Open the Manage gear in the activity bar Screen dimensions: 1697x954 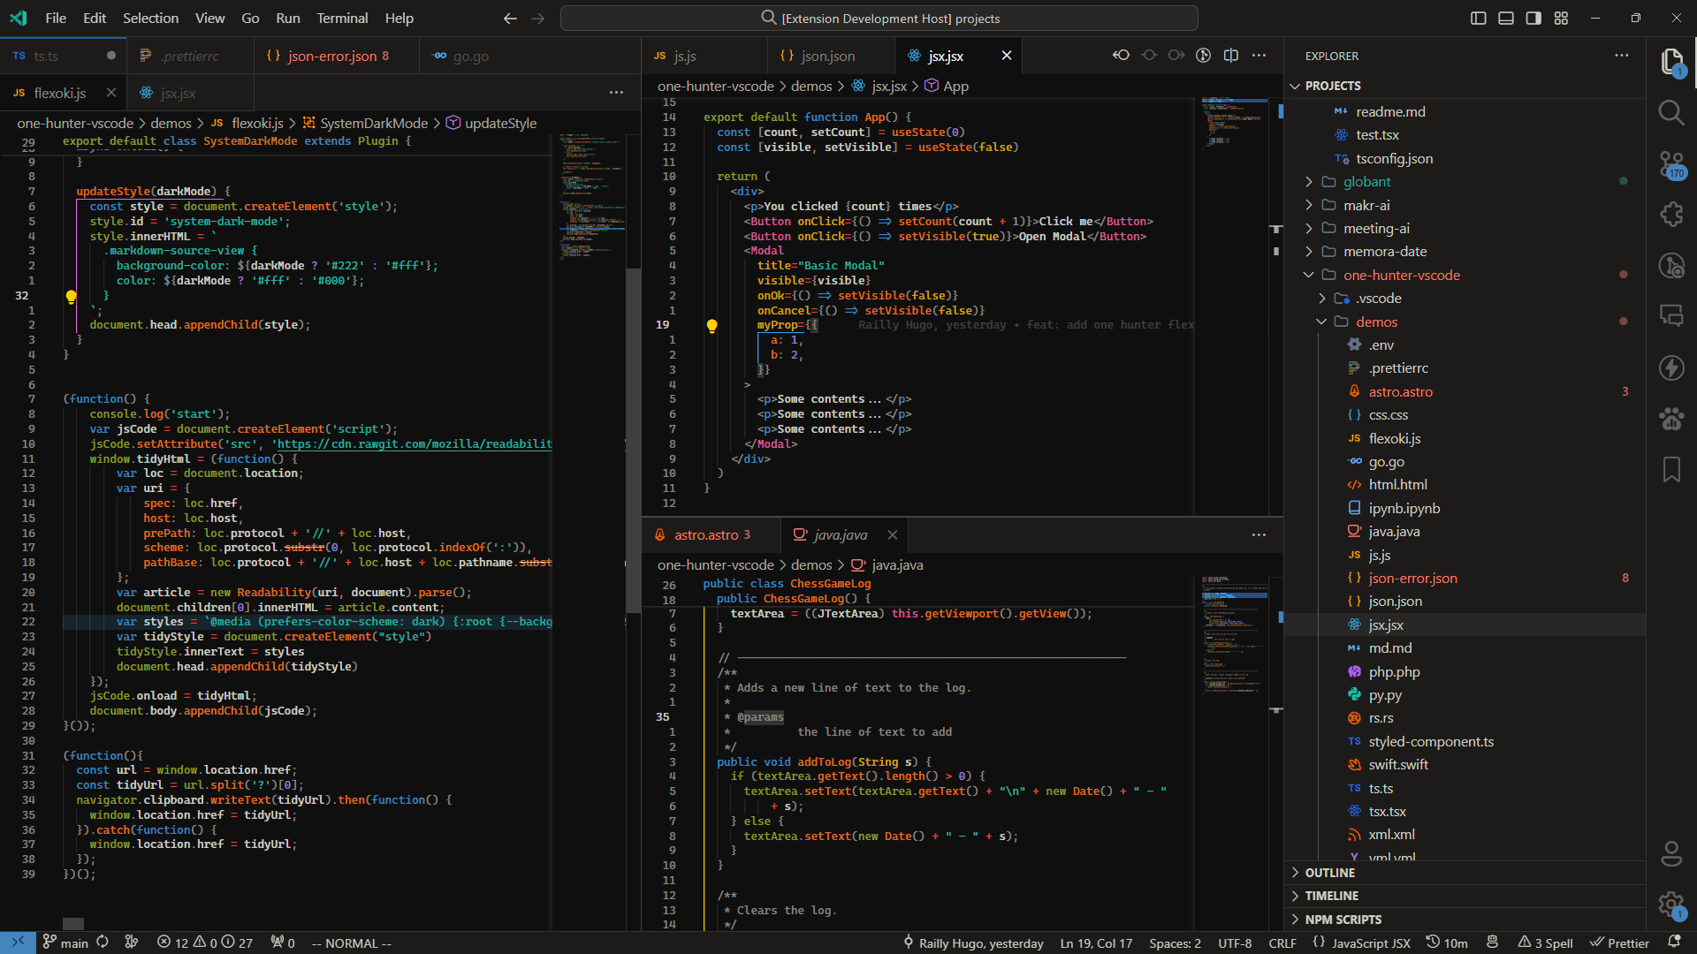pos(1672,905)
